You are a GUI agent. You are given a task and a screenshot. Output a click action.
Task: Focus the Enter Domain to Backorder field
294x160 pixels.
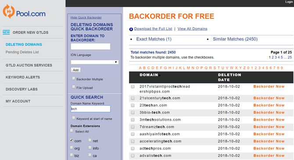(90, 46)
